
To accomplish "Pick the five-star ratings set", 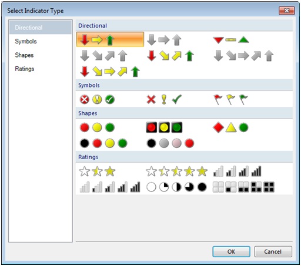I will 177,171.
